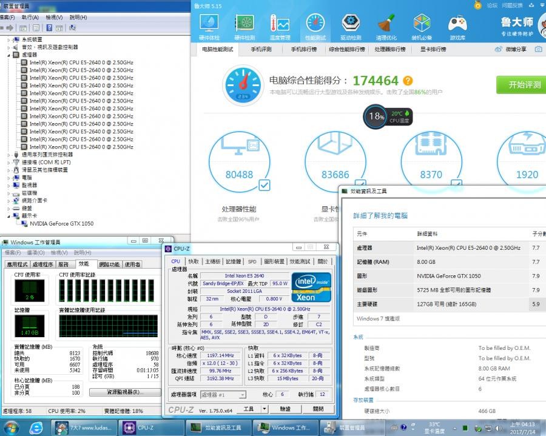Click the orange question mark beside score 174464

[x=408, y=81]
